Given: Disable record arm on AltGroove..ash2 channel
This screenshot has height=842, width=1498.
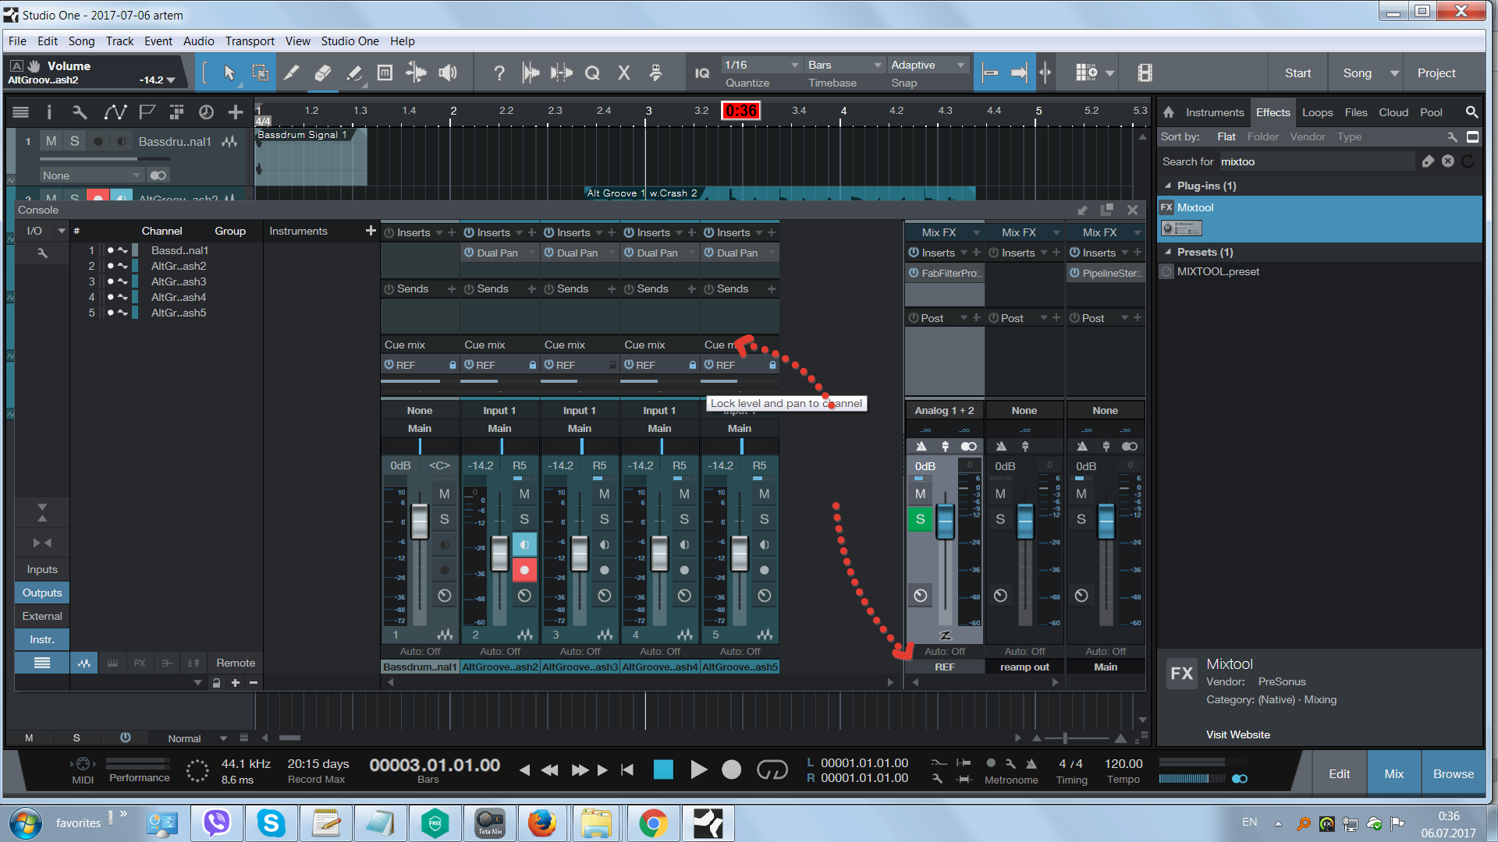Looking at the screenshot, I should coord(524,571).
